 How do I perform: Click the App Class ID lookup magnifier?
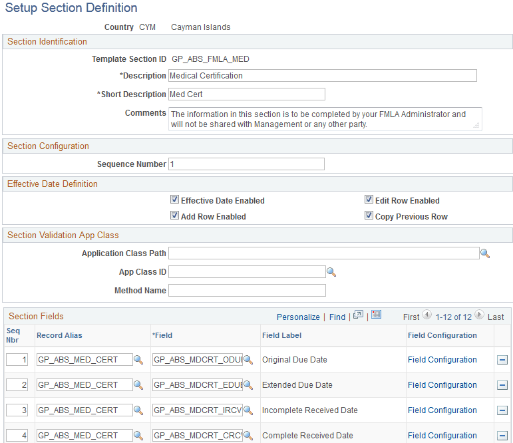331,272
